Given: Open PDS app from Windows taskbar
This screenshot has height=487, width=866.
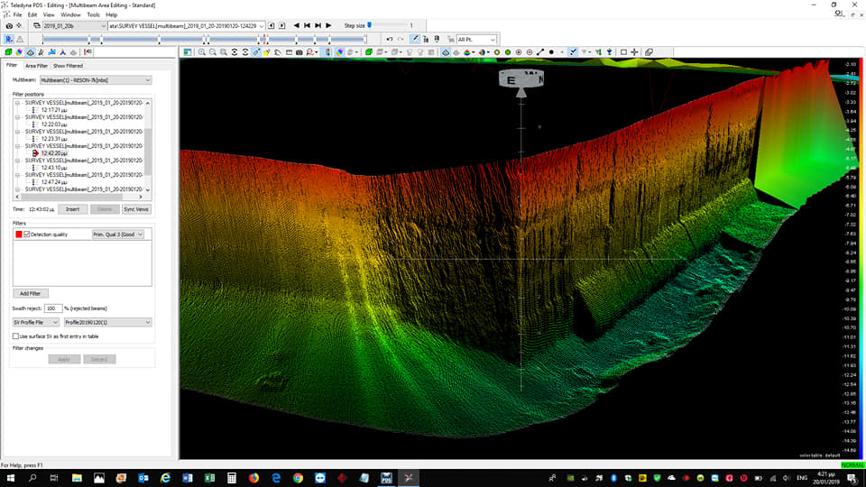Looking at the screenshot, I should pos(386,478).
